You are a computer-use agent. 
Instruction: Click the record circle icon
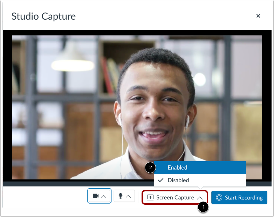[x=219, y=198]
